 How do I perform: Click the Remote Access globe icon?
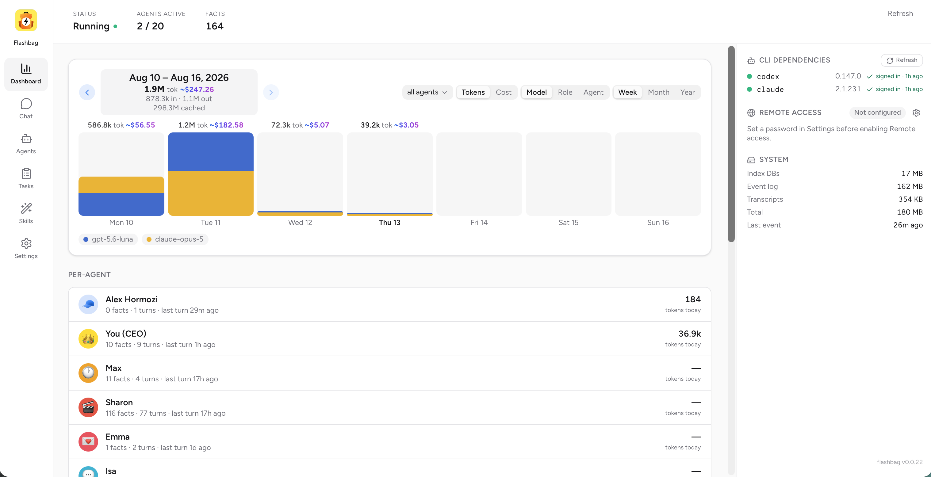pos(751,113)
